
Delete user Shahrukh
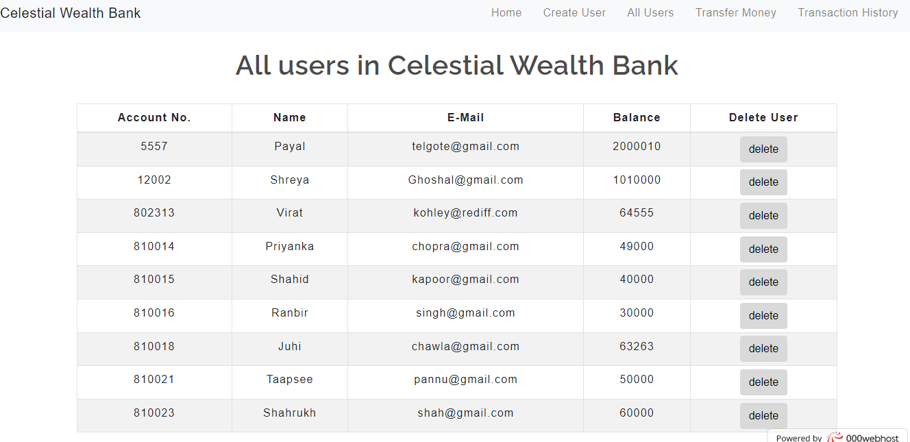pyautogui.click(x=763, y=415)
